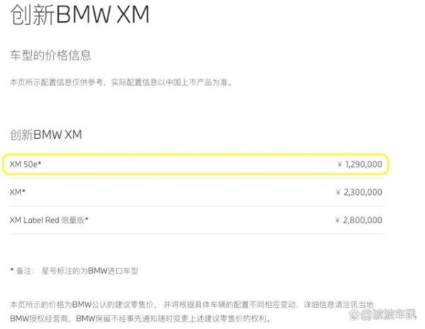This screenshot has height=329, width=425.
Task: Click the ¥ 1,290,000 price
Action: (x=360, y=164)
